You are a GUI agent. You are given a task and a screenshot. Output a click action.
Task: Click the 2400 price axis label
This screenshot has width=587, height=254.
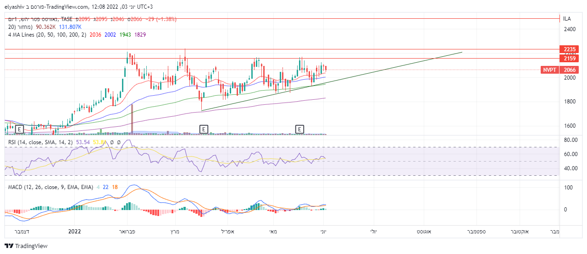click(570, 29)
